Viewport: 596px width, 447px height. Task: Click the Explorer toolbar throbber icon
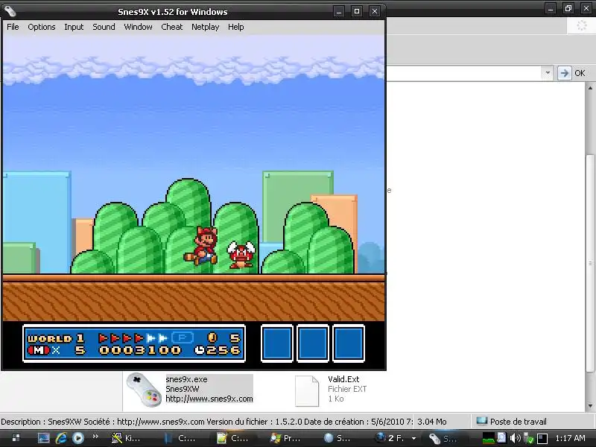[x=582, y=26]
